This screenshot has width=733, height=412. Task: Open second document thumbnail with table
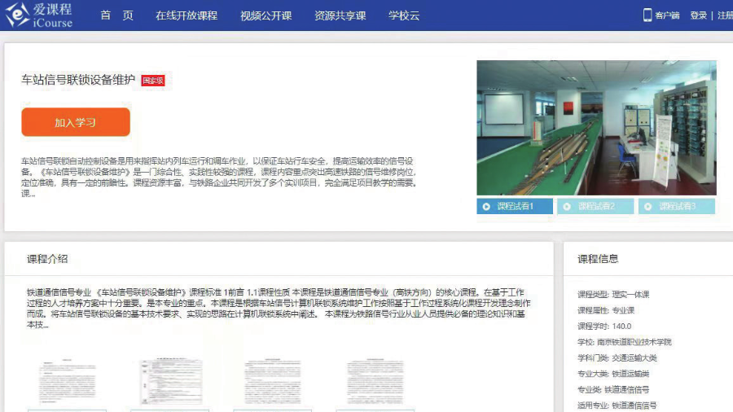tap(170, 383)
